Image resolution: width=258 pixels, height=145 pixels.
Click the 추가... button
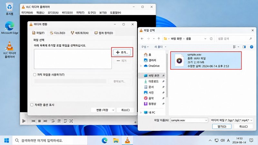pyautogui.click(x=122, y=52)
